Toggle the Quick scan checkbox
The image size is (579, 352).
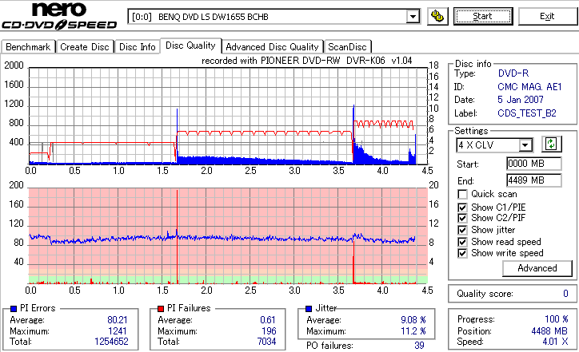(462, 194)
